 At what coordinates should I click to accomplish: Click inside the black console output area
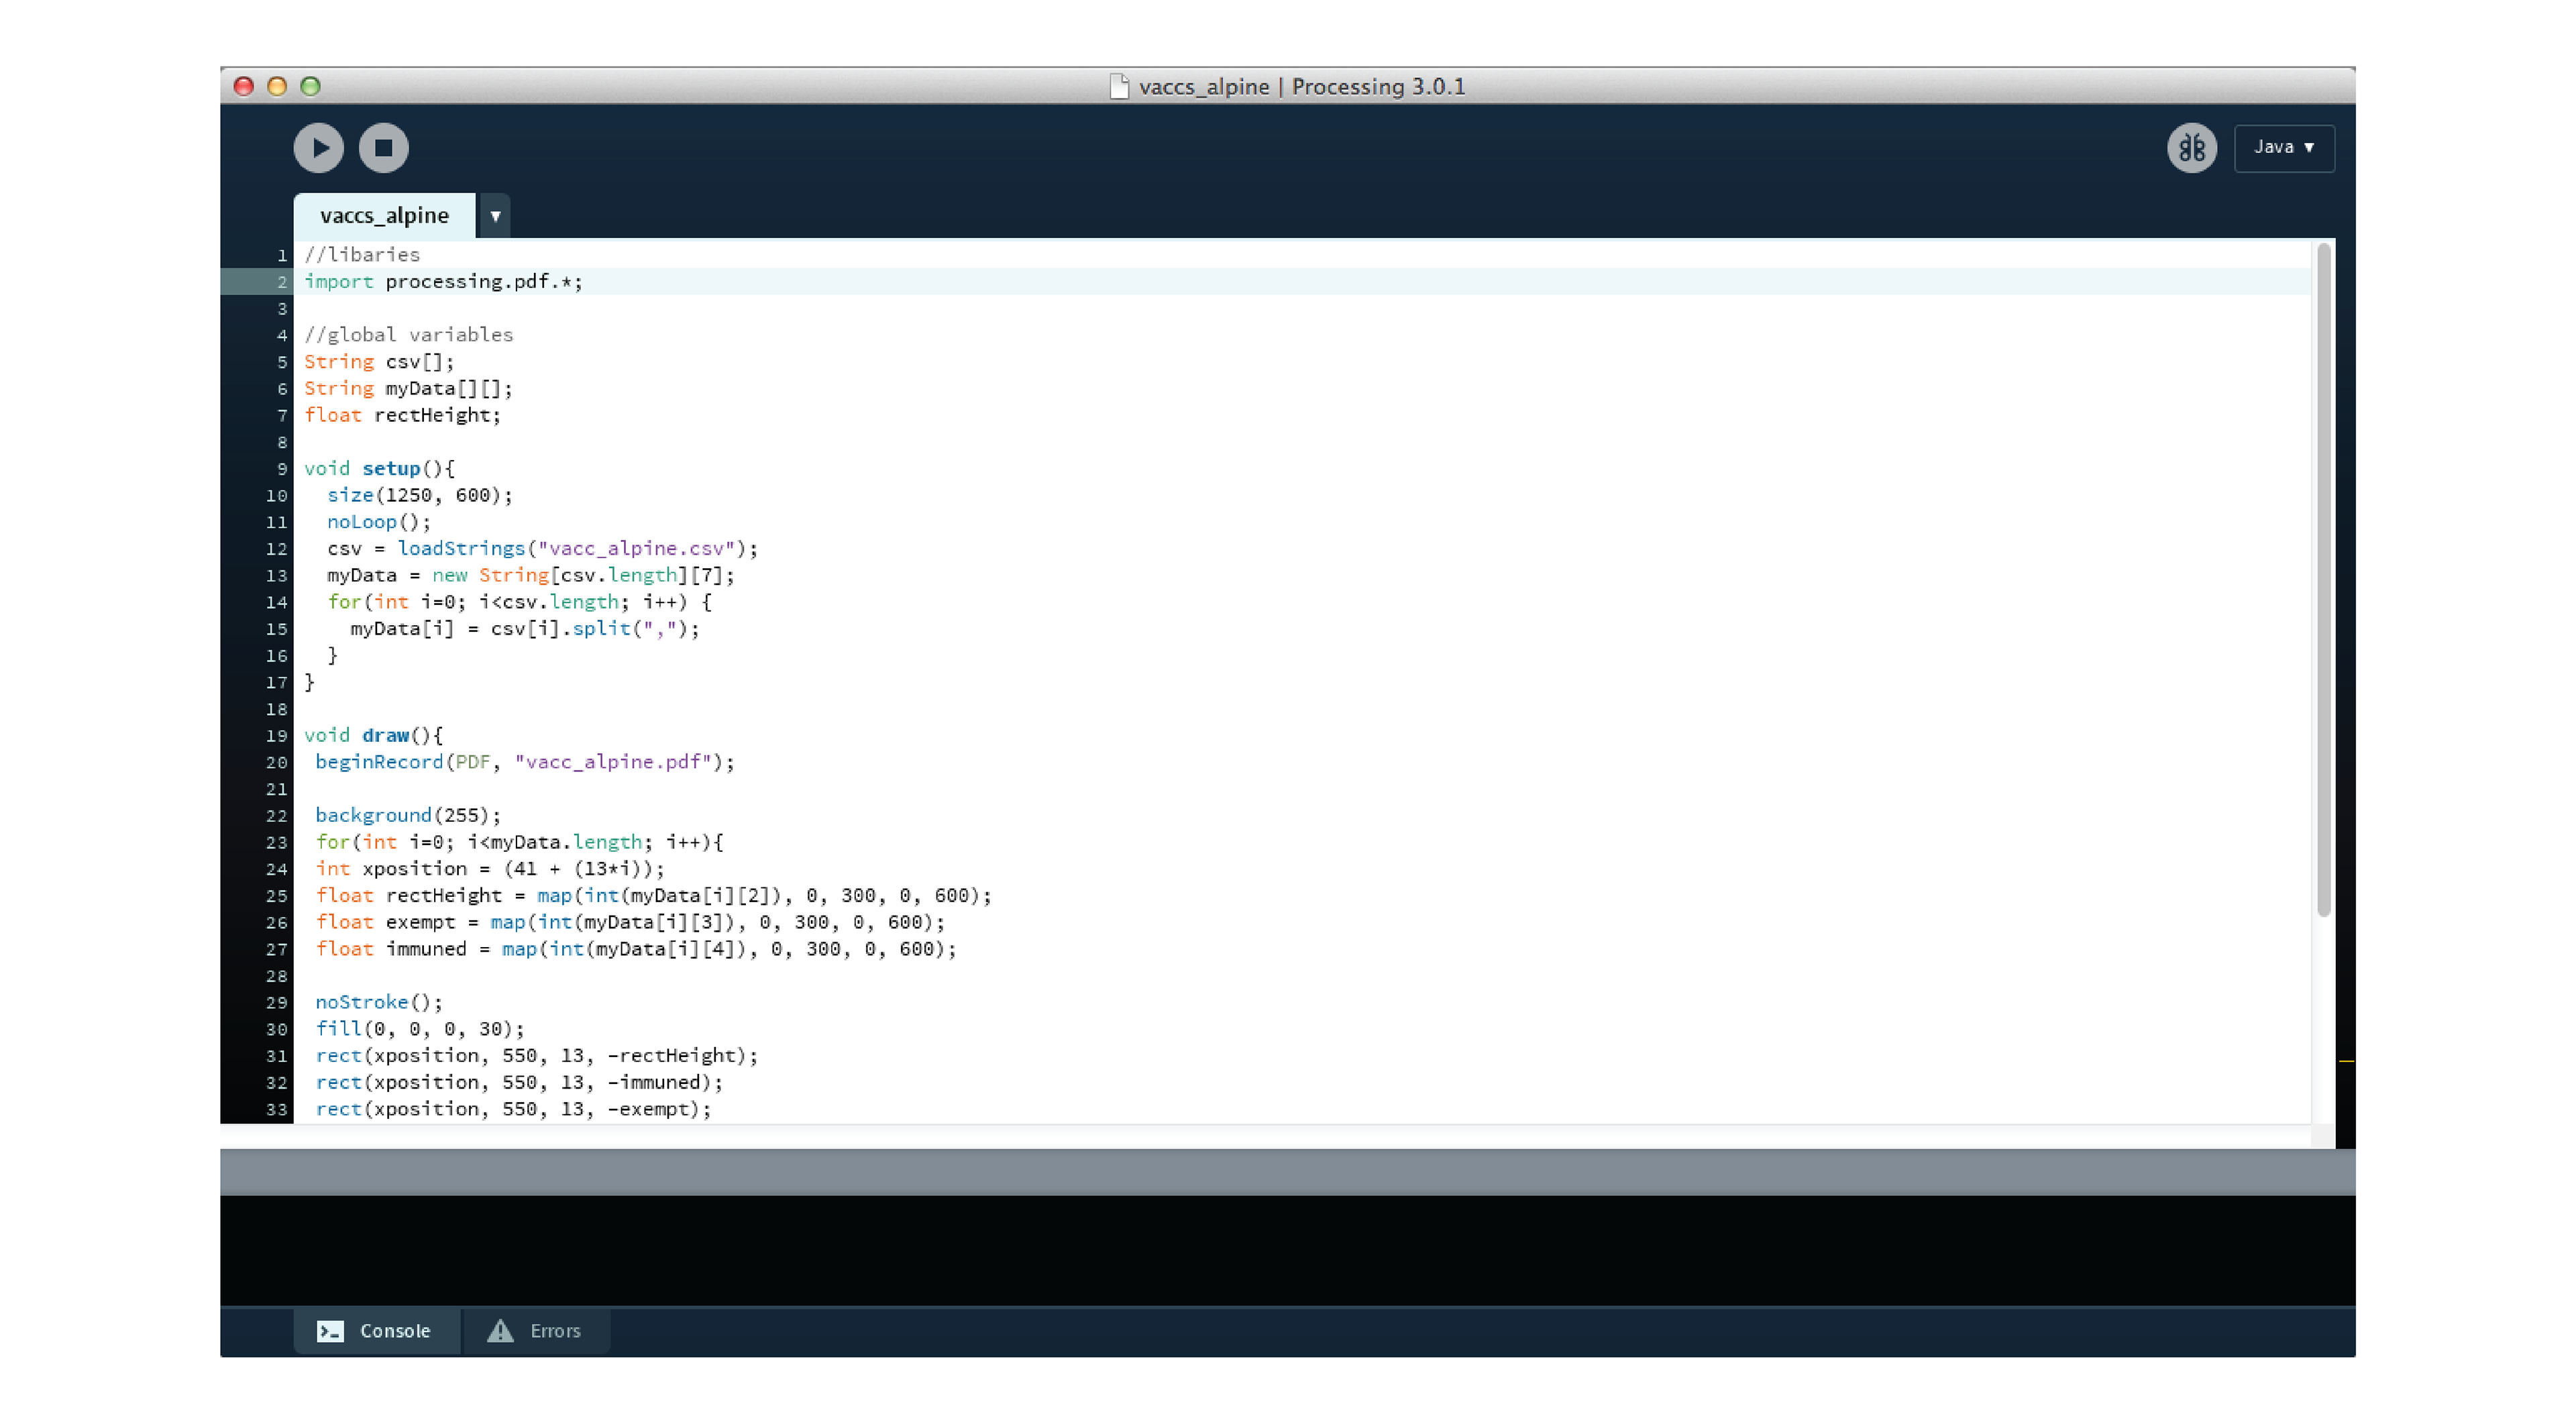(1287, 1250)
